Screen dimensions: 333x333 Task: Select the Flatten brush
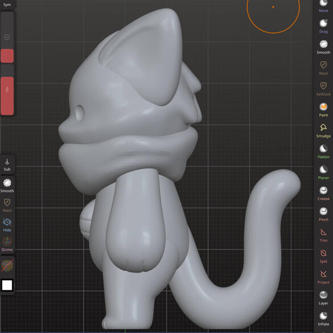click(323, 151)
